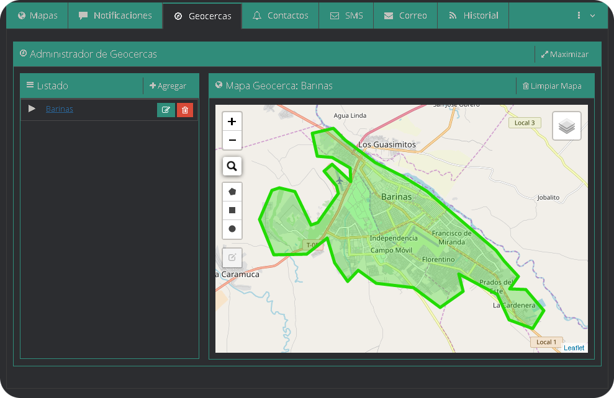The width and height of the screenshot is (614, 398).
Task: Open the top-right more options dropdown
Action: [585, 15]
